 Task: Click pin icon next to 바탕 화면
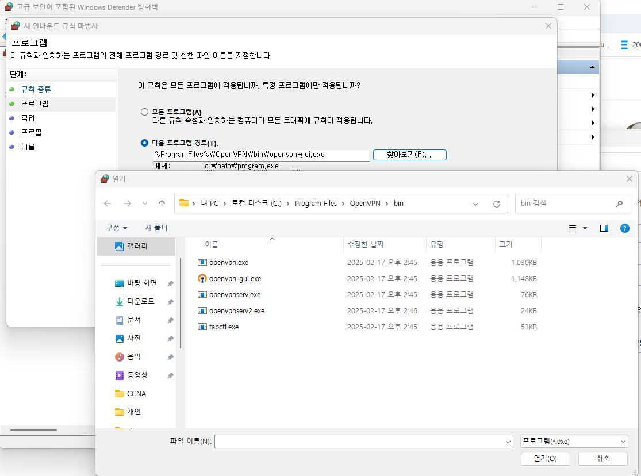click(x=171, y=283)
